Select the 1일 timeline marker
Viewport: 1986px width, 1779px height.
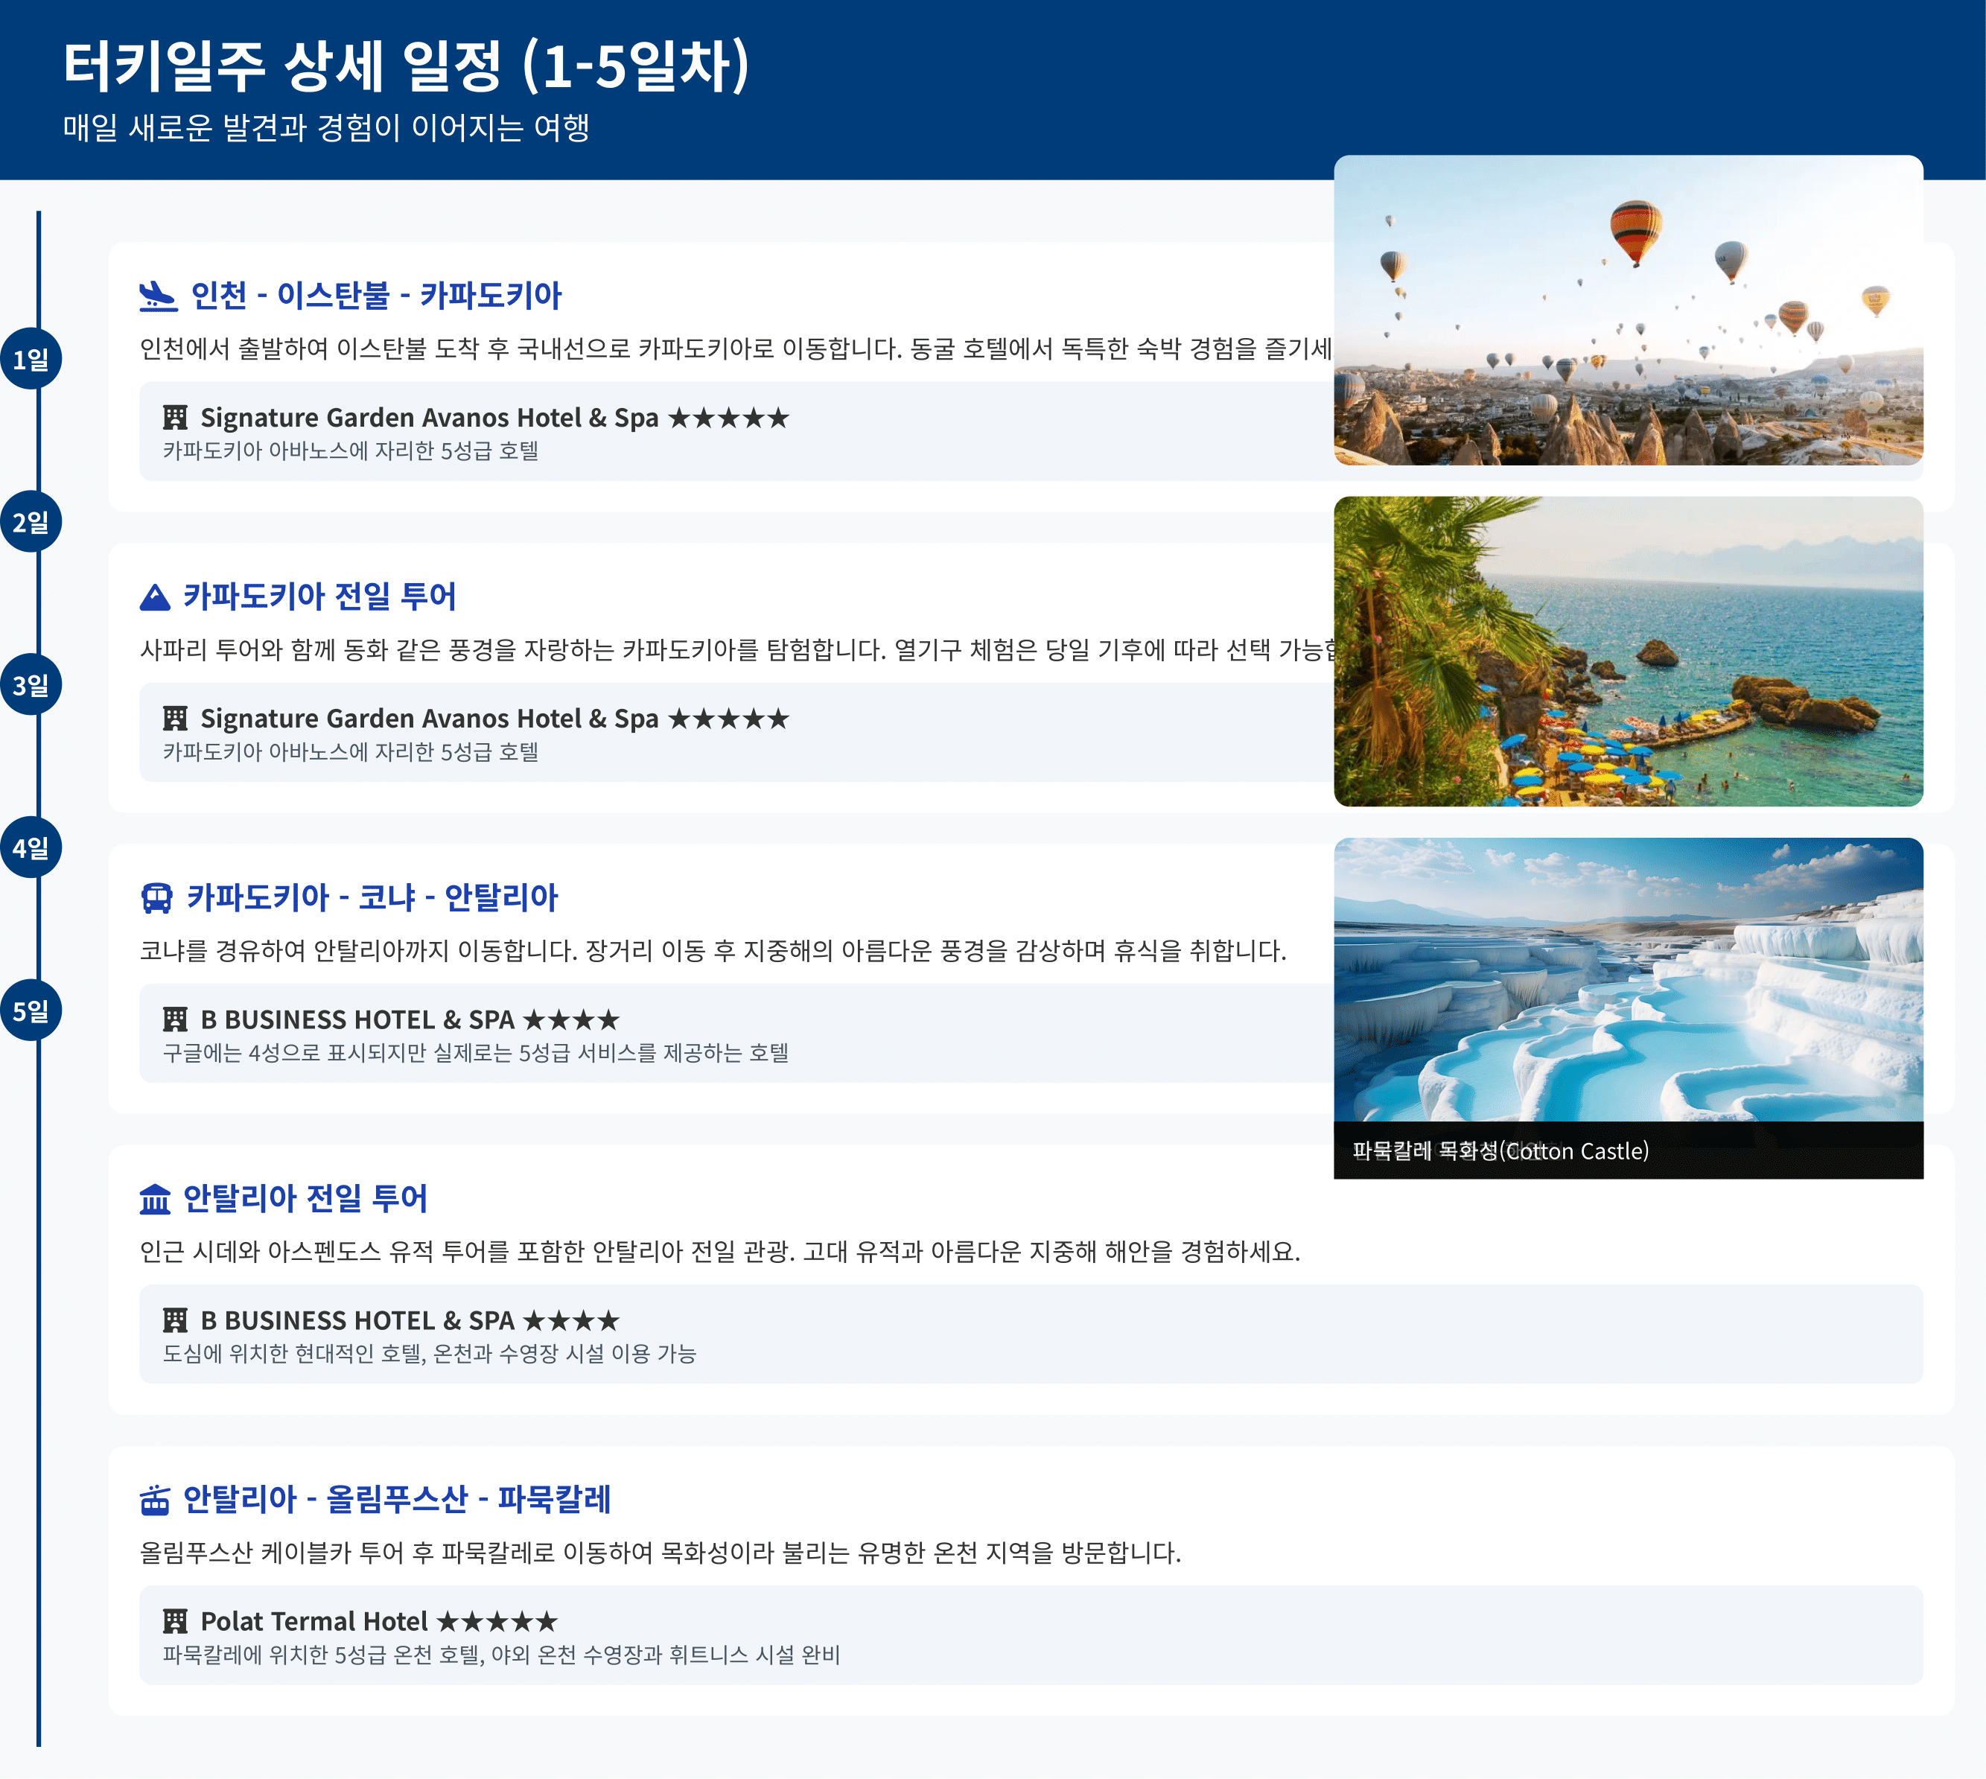[31, 360]
